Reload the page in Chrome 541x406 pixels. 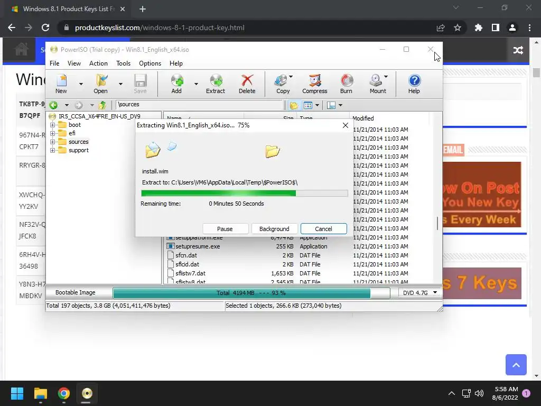tap(45, 27)
